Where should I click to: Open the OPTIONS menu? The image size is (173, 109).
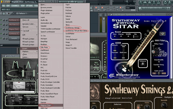(29, 6)
